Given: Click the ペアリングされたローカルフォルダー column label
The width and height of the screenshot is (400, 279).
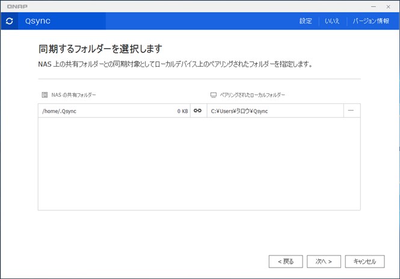Looking at the screenshot, I should tap(252, 95).
